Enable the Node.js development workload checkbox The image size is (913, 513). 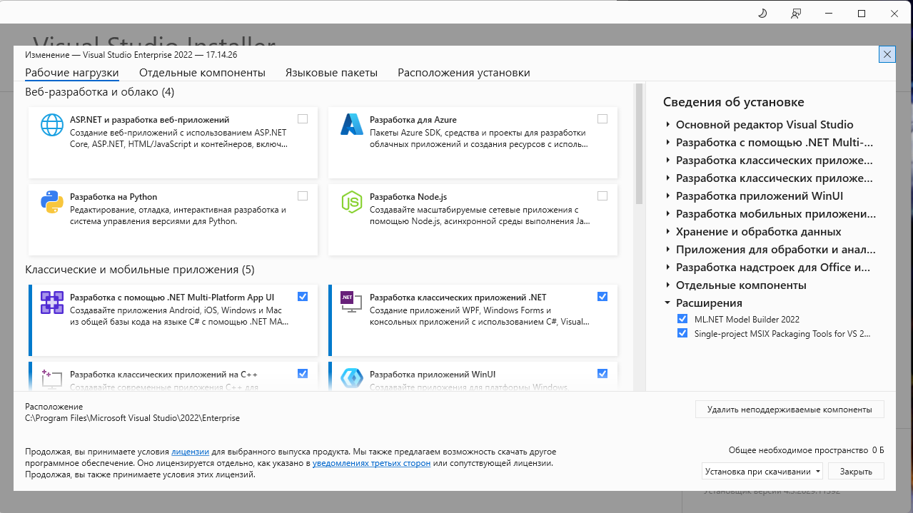602,196
